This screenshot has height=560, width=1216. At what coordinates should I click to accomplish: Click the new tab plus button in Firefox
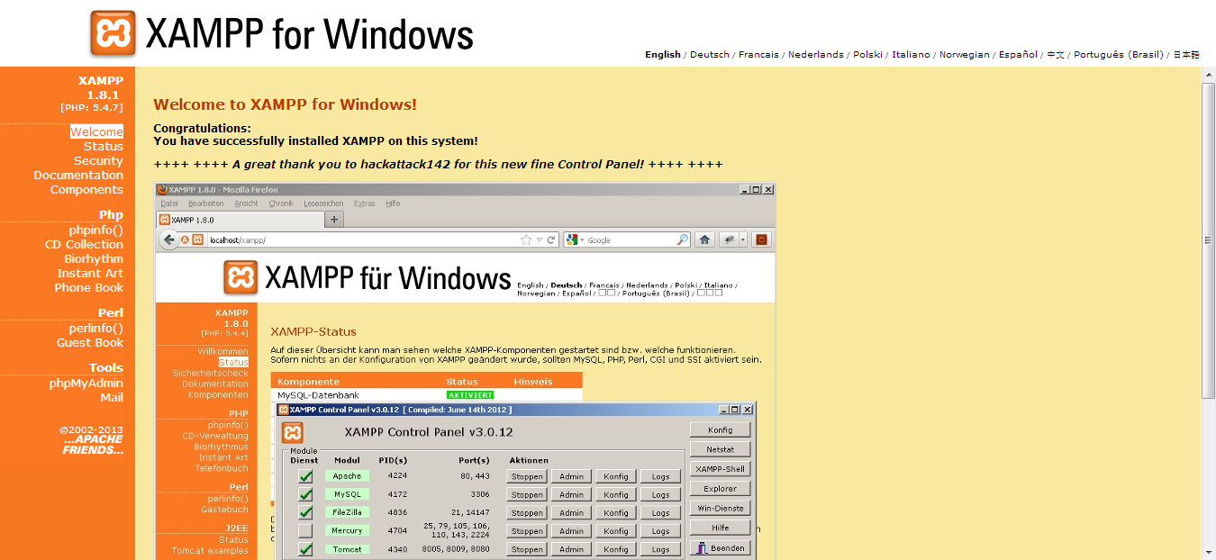coord(334,220)
